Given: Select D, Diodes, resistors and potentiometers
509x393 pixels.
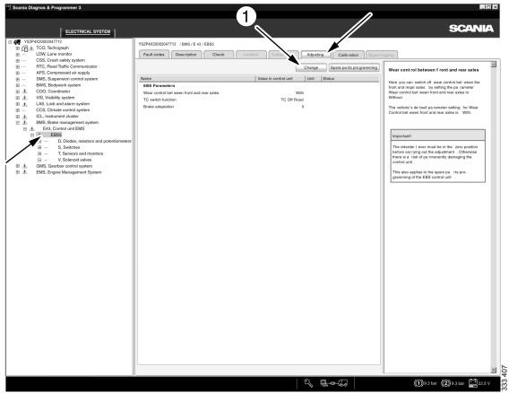Looking at the screenshot, I should point(94,141).
